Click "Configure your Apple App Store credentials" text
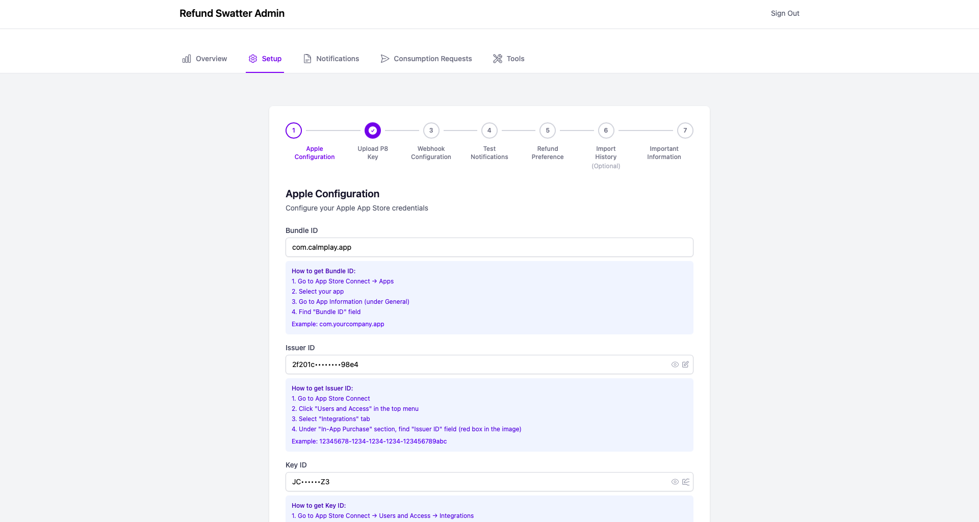The image size is (979, 522). coord(357,208)
